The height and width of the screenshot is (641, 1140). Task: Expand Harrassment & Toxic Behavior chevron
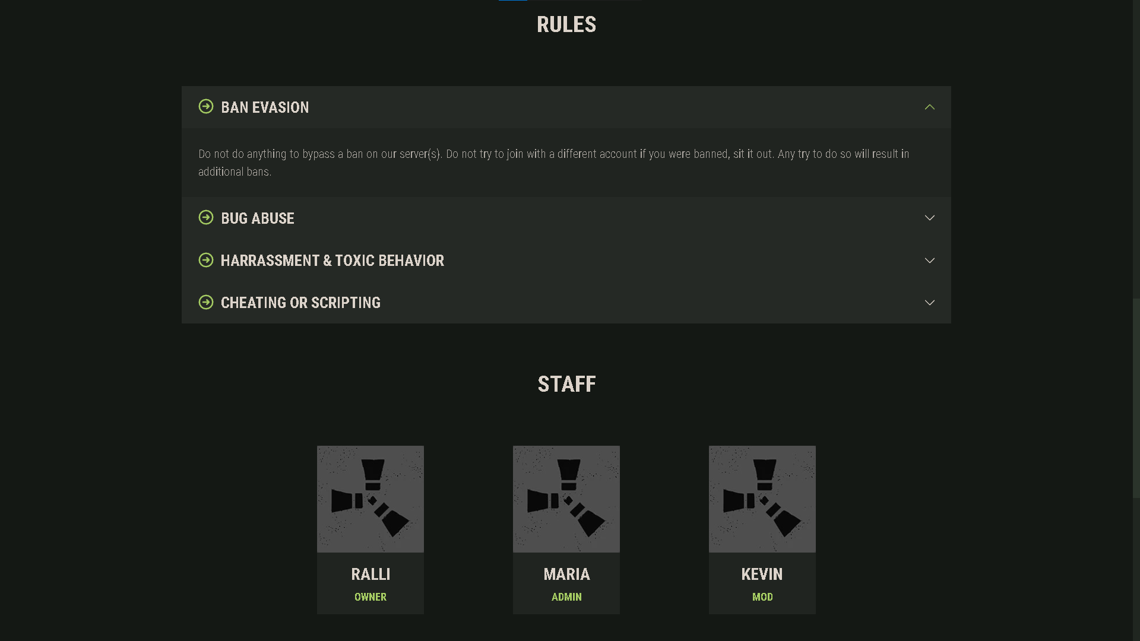tap(930, 261)
